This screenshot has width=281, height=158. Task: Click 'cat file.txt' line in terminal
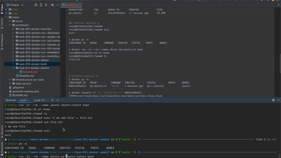point(34,122)
